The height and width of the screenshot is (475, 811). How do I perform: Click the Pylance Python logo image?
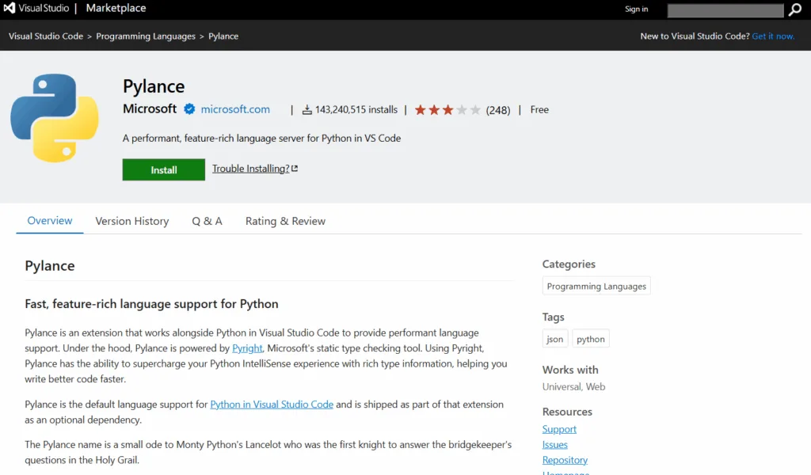pos(55,118)
